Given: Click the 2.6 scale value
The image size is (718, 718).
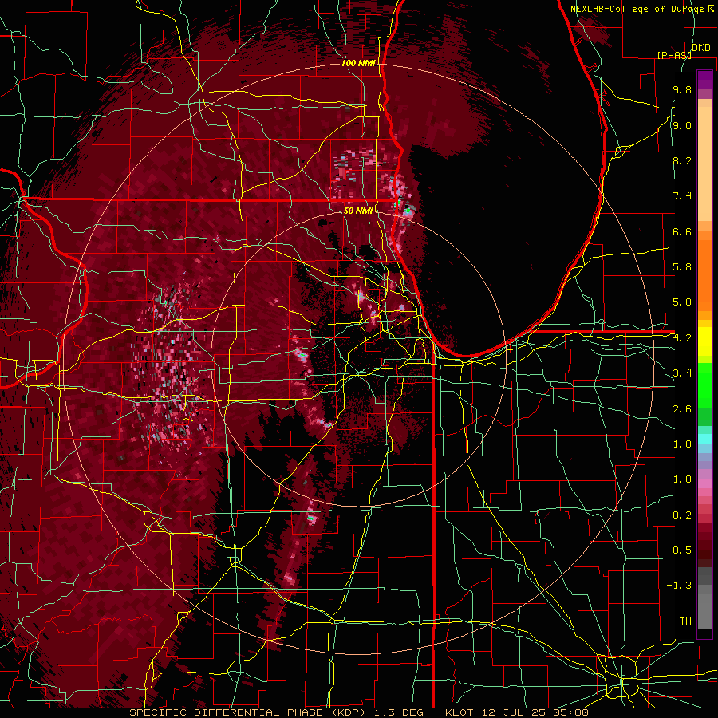Looking at the screenshot, I should (x=682, y=409).
